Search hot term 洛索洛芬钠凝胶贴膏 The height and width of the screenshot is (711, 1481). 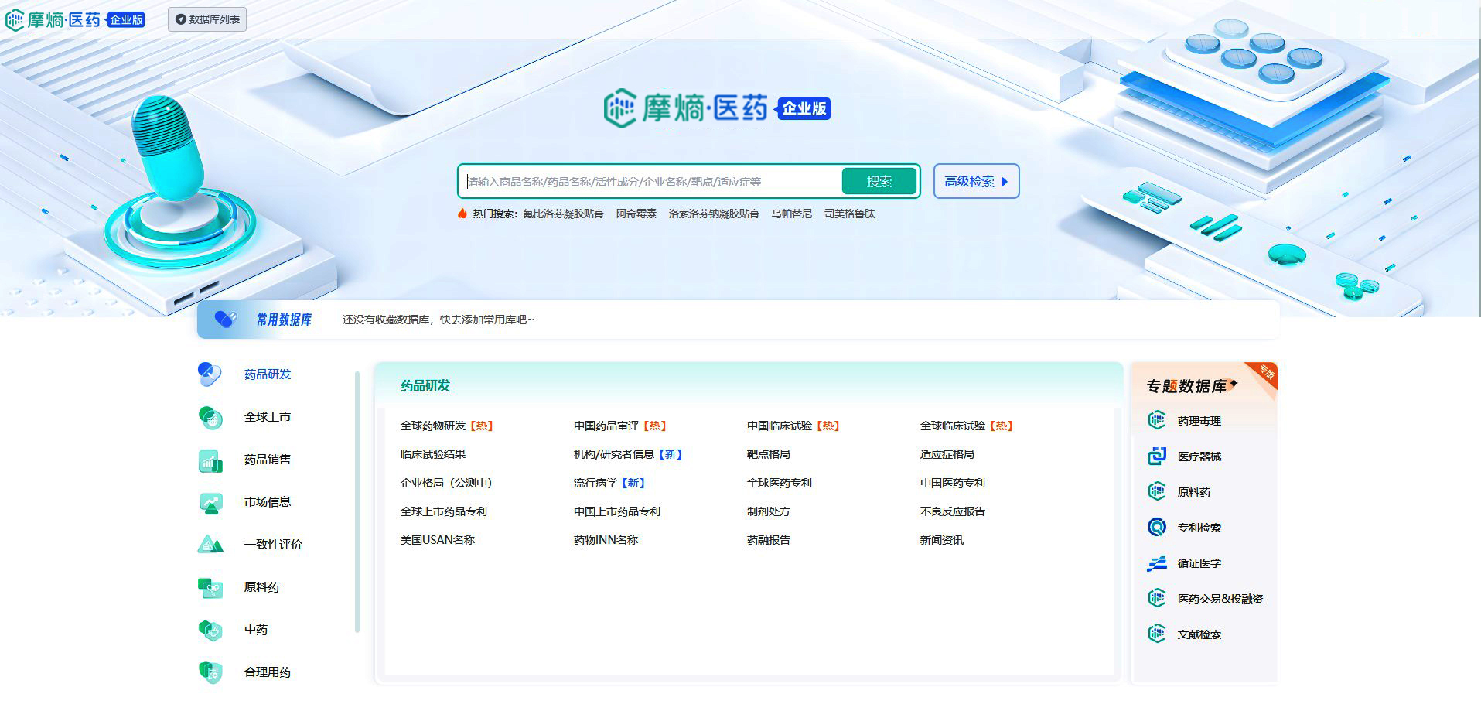[714, 214]
